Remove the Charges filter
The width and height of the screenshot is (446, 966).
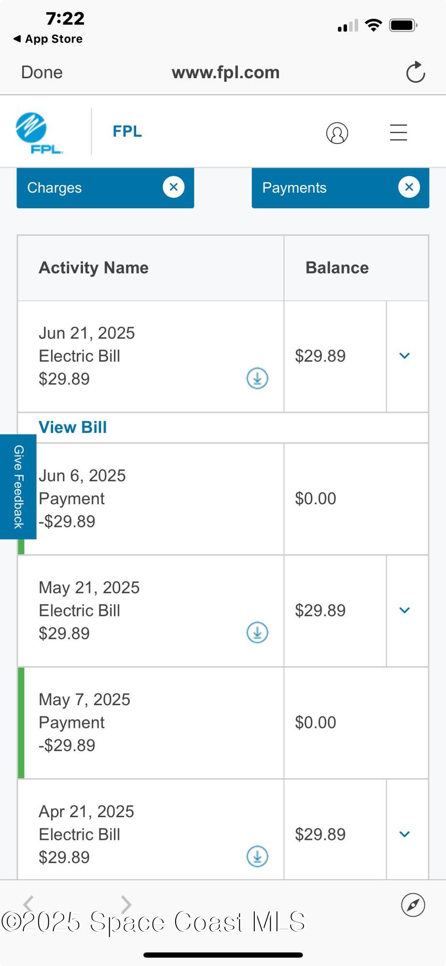tap(173, 187)
